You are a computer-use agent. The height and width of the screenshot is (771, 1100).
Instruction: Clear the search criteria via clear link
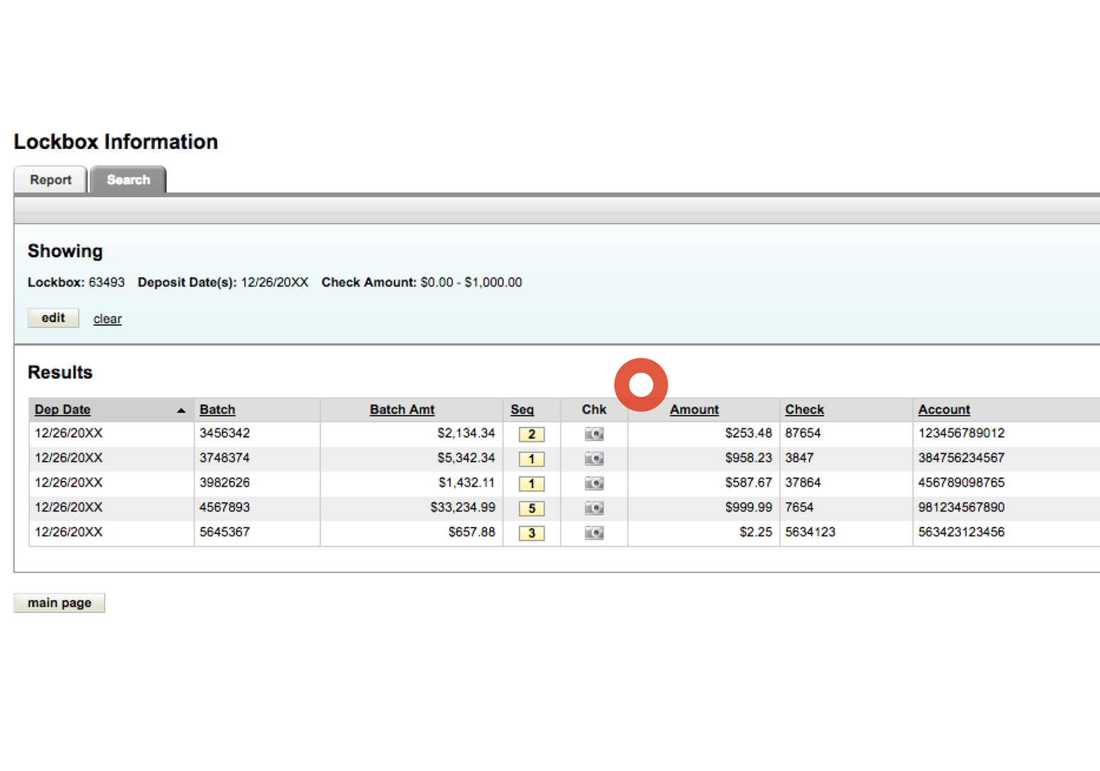107,319
